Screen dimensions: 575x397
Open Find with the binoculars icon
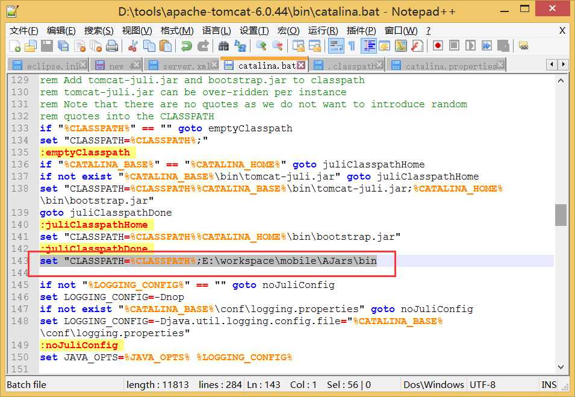point(223,46)
